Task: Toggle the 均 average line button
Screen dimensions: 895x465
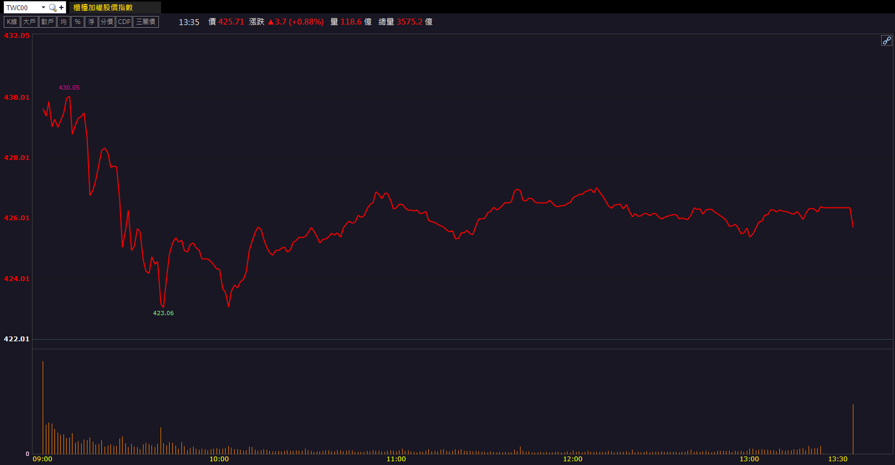Action: (x=63, y=22)
